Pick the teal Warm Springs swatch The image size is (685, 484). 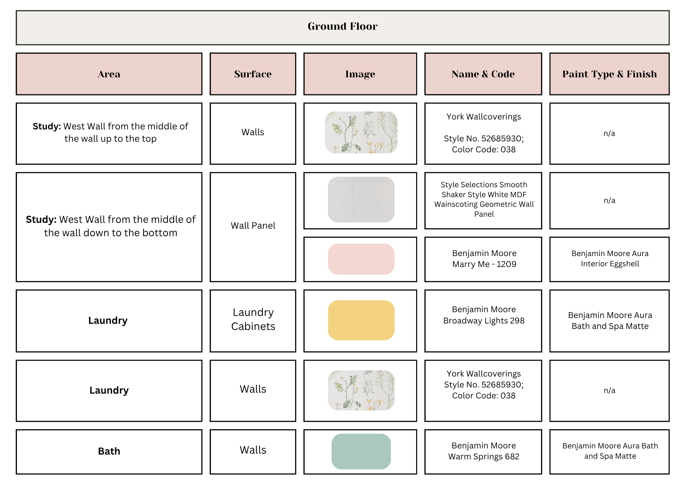tap(361, 451)
